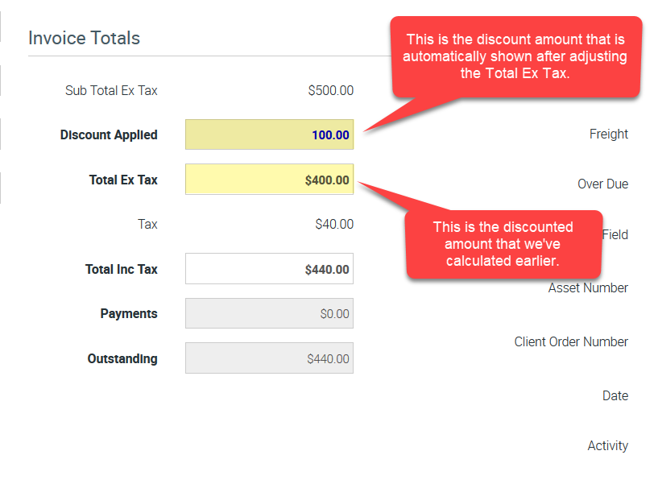
Task: Click the Payments label
Action: coord(129,313)
